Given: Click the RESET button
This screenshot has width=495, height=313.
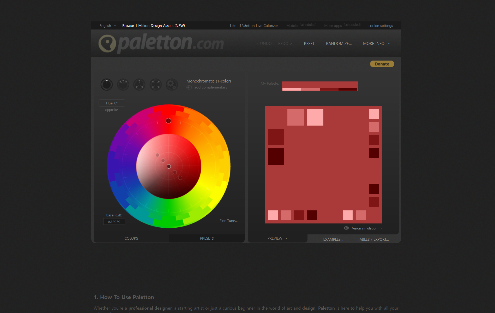Looking at the screenshot, I should pyautogui.click(x=309, y=44).
